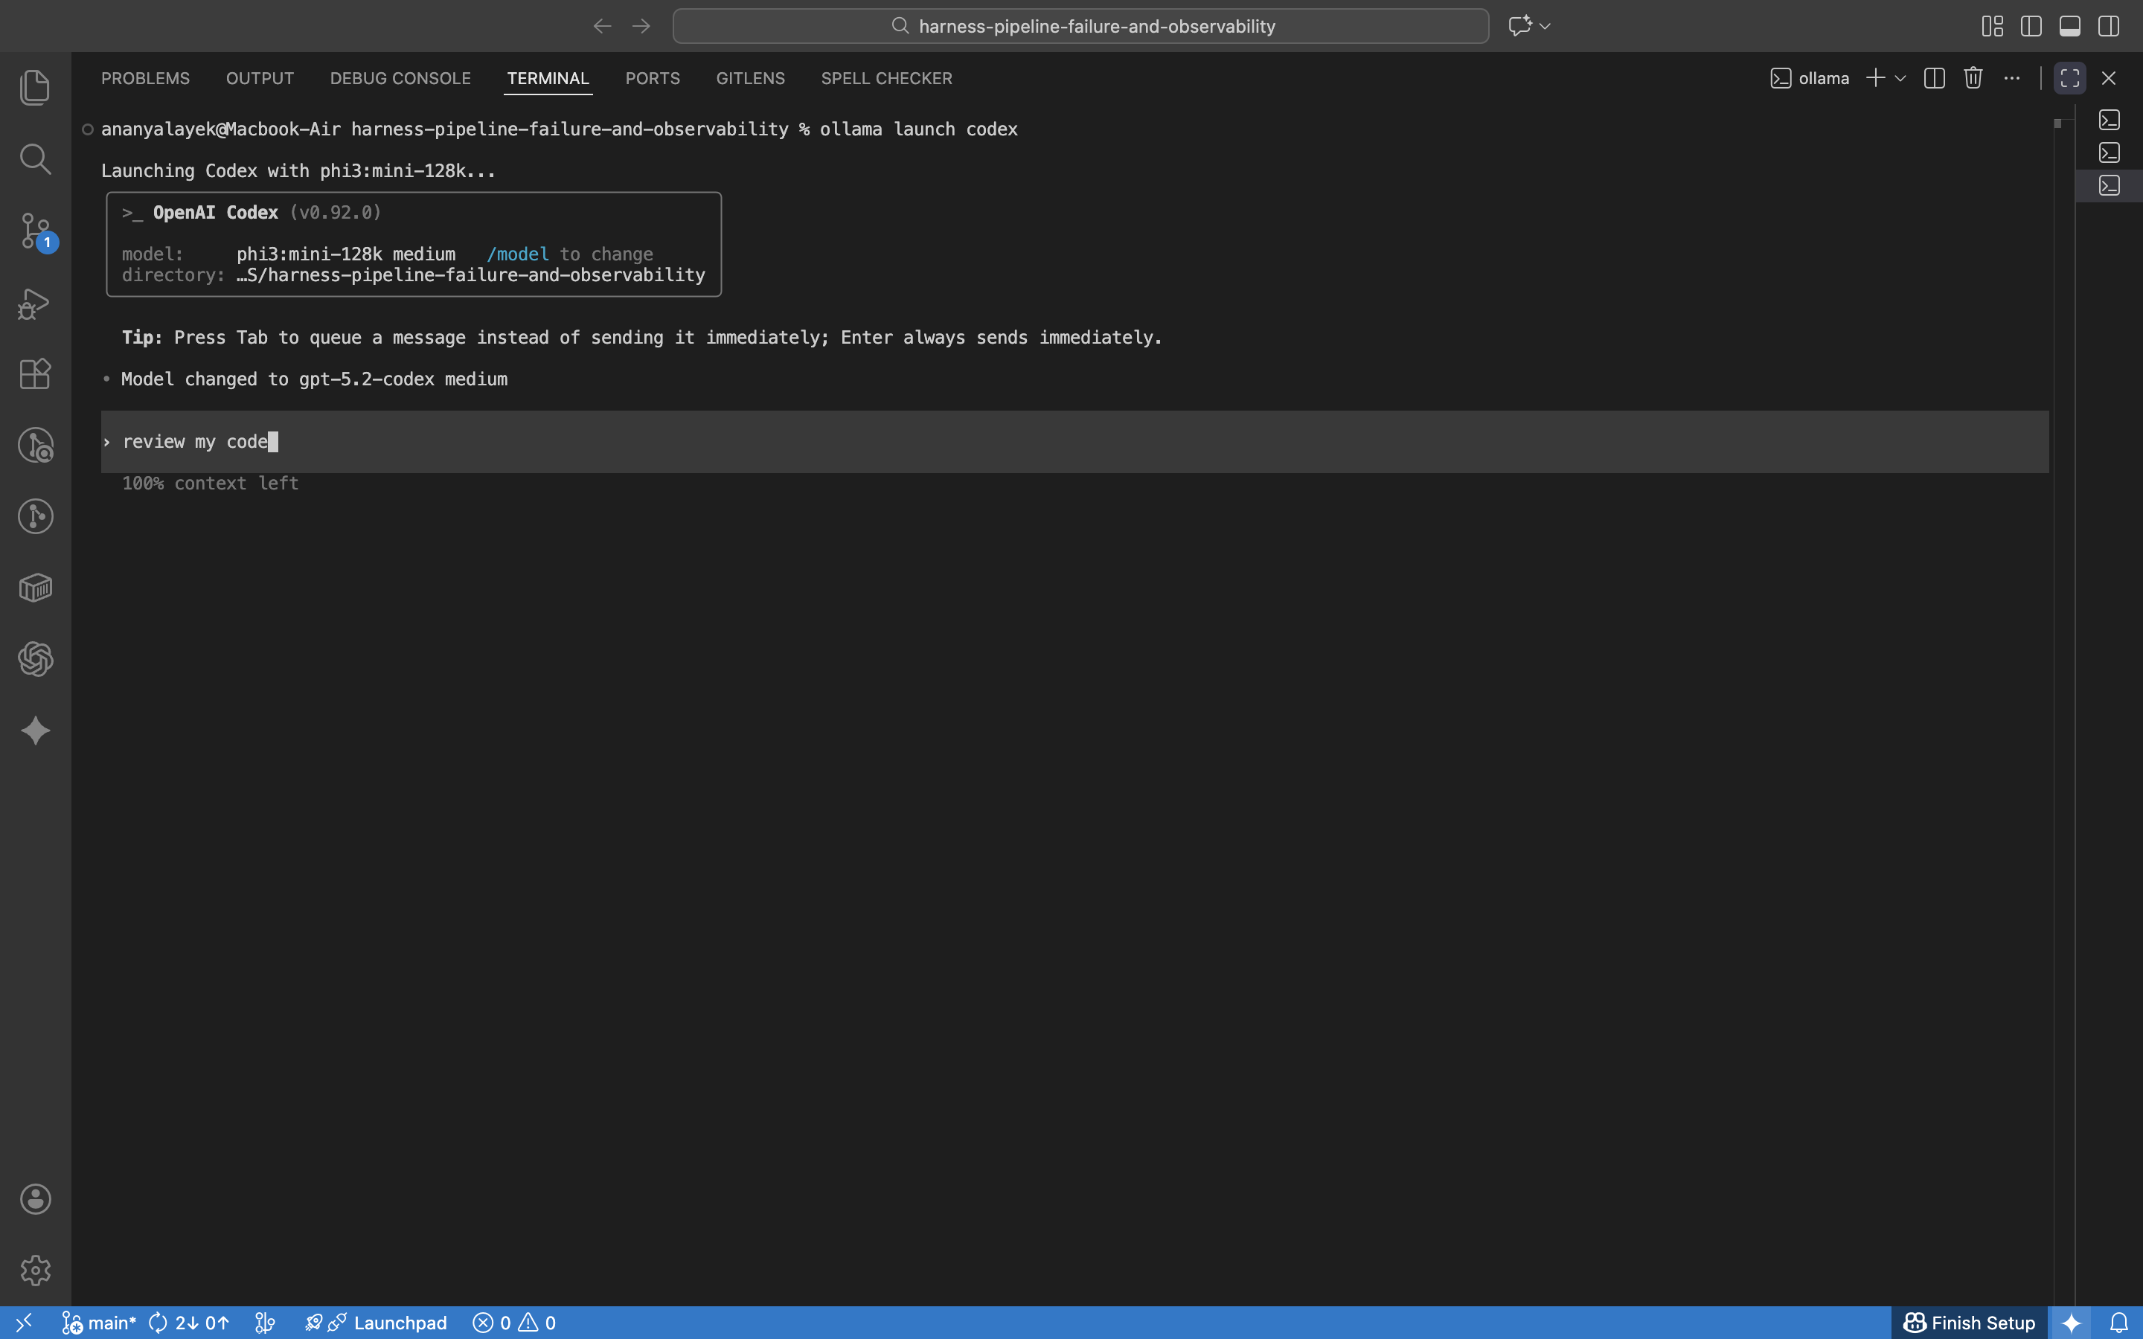Switch to the OUTPUT tab
The image size is (2143, 1339).
(x=260, y=78)
